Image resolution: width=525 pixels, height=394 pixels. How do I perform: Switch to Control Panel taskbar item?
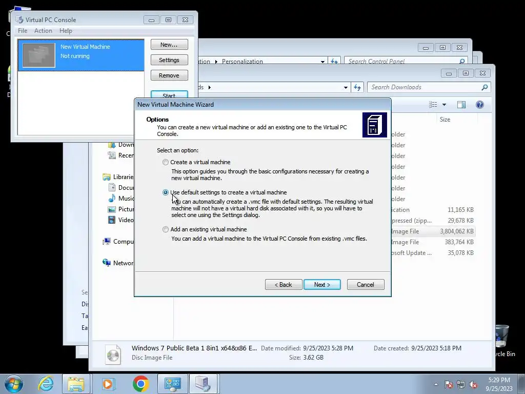[173, 384]
